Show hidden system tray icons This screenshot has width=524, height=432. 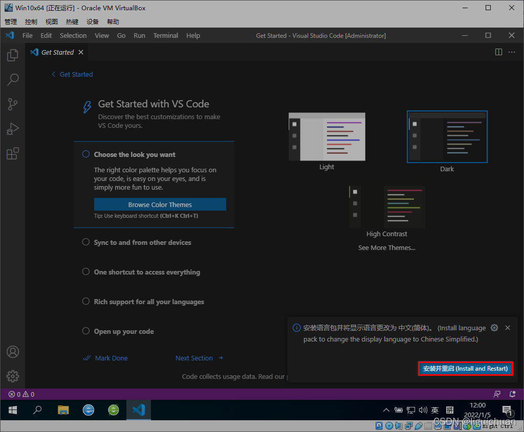(386, 410)
